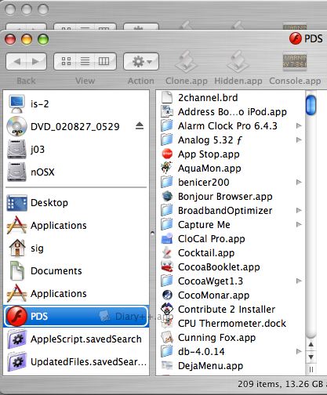This screenshot has height=395, width=327.
Task: Click the PDS title bar icon
Action: coord(296,38)
